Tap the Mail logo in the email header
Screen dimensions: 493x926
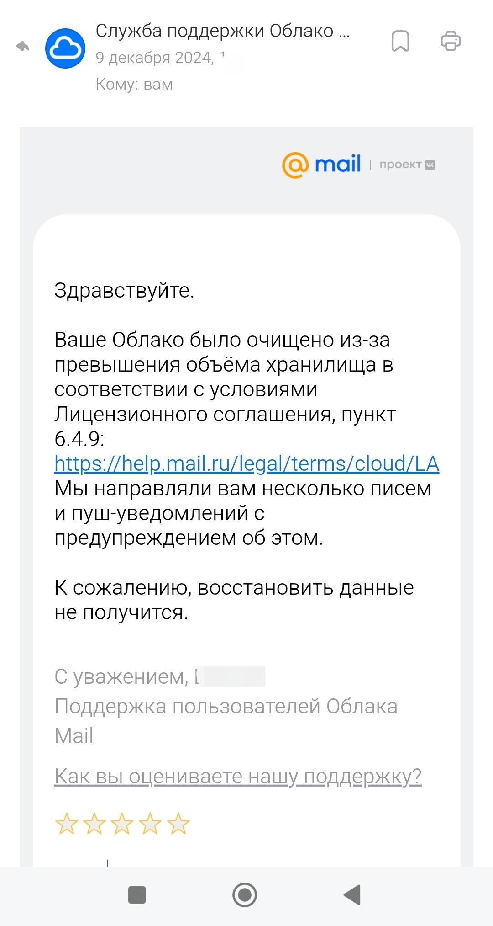(321, 165)
